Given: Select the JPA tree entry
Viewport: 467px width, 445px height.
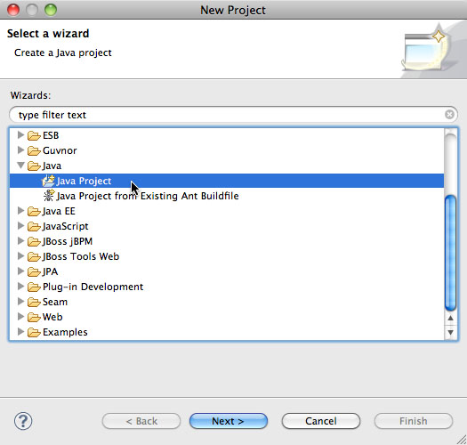Looking at the screenshot, I should click(50, 271).
